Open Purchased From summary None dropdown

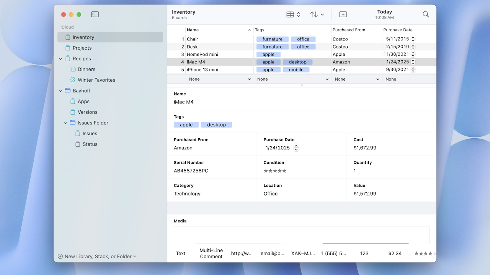coord(356,79)
